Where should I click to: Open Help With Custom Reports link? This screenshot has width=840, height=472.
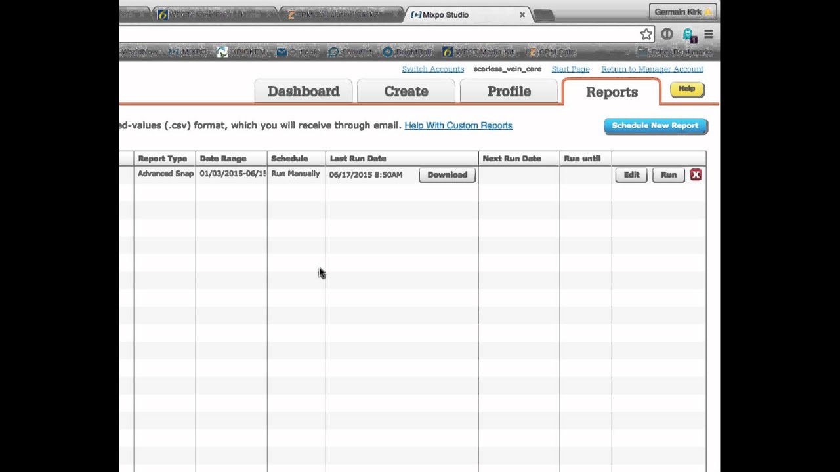click(x=458, y=125)
